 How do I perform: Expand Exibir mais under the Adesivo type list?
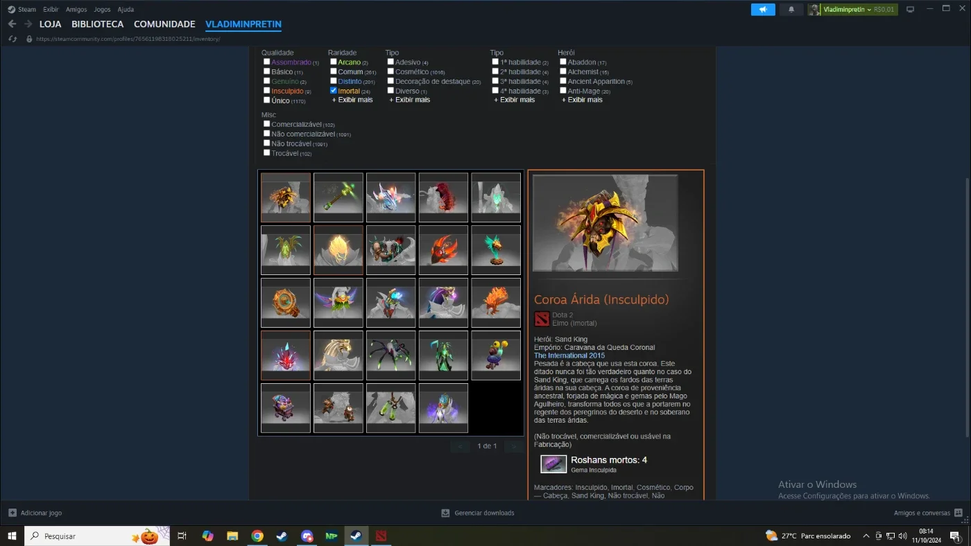pyautogui.click(x=409, y=100)
